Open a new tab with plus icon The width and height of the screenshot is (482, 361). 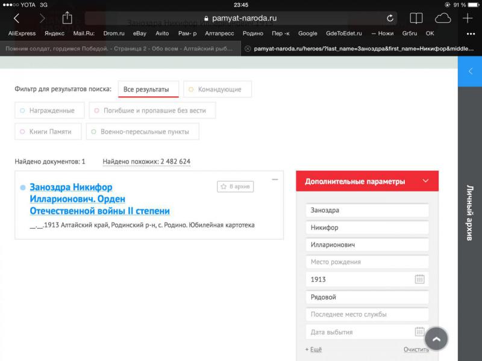(468, 18)
